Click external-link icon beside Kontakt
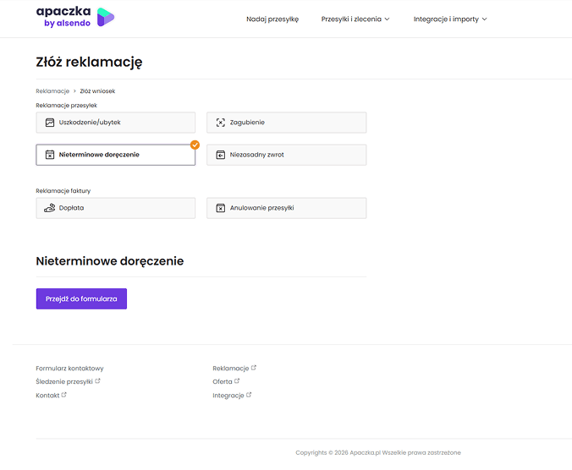The height and width of the screenshot is (470, 572). (x=63, y=395)
